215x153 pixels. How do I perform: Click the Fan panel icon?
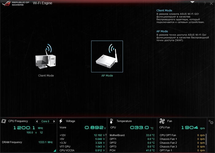point(162,121)
